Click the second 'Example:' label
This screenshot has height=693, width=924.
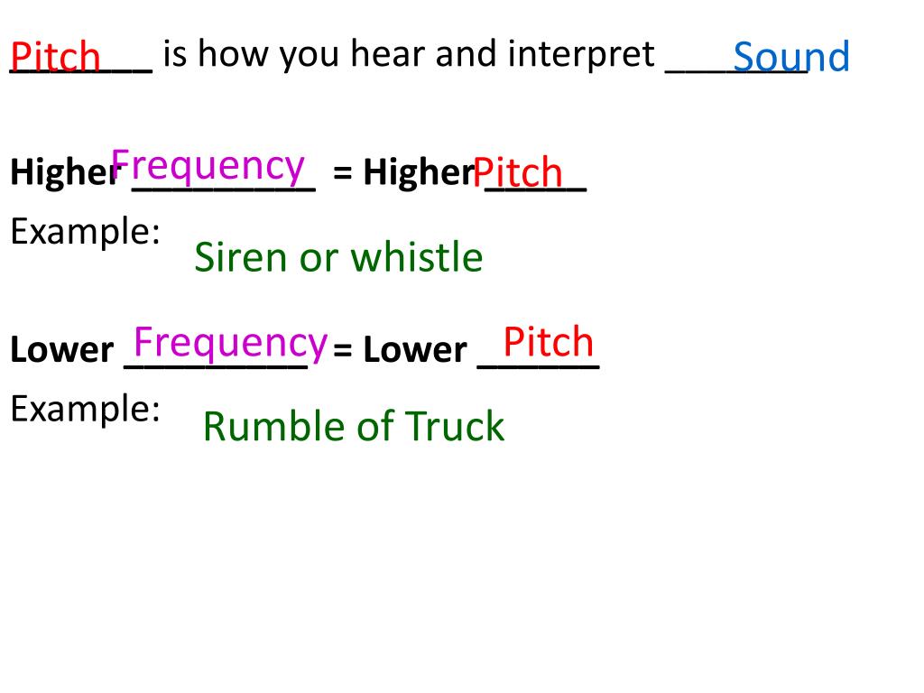click(86, 409)
